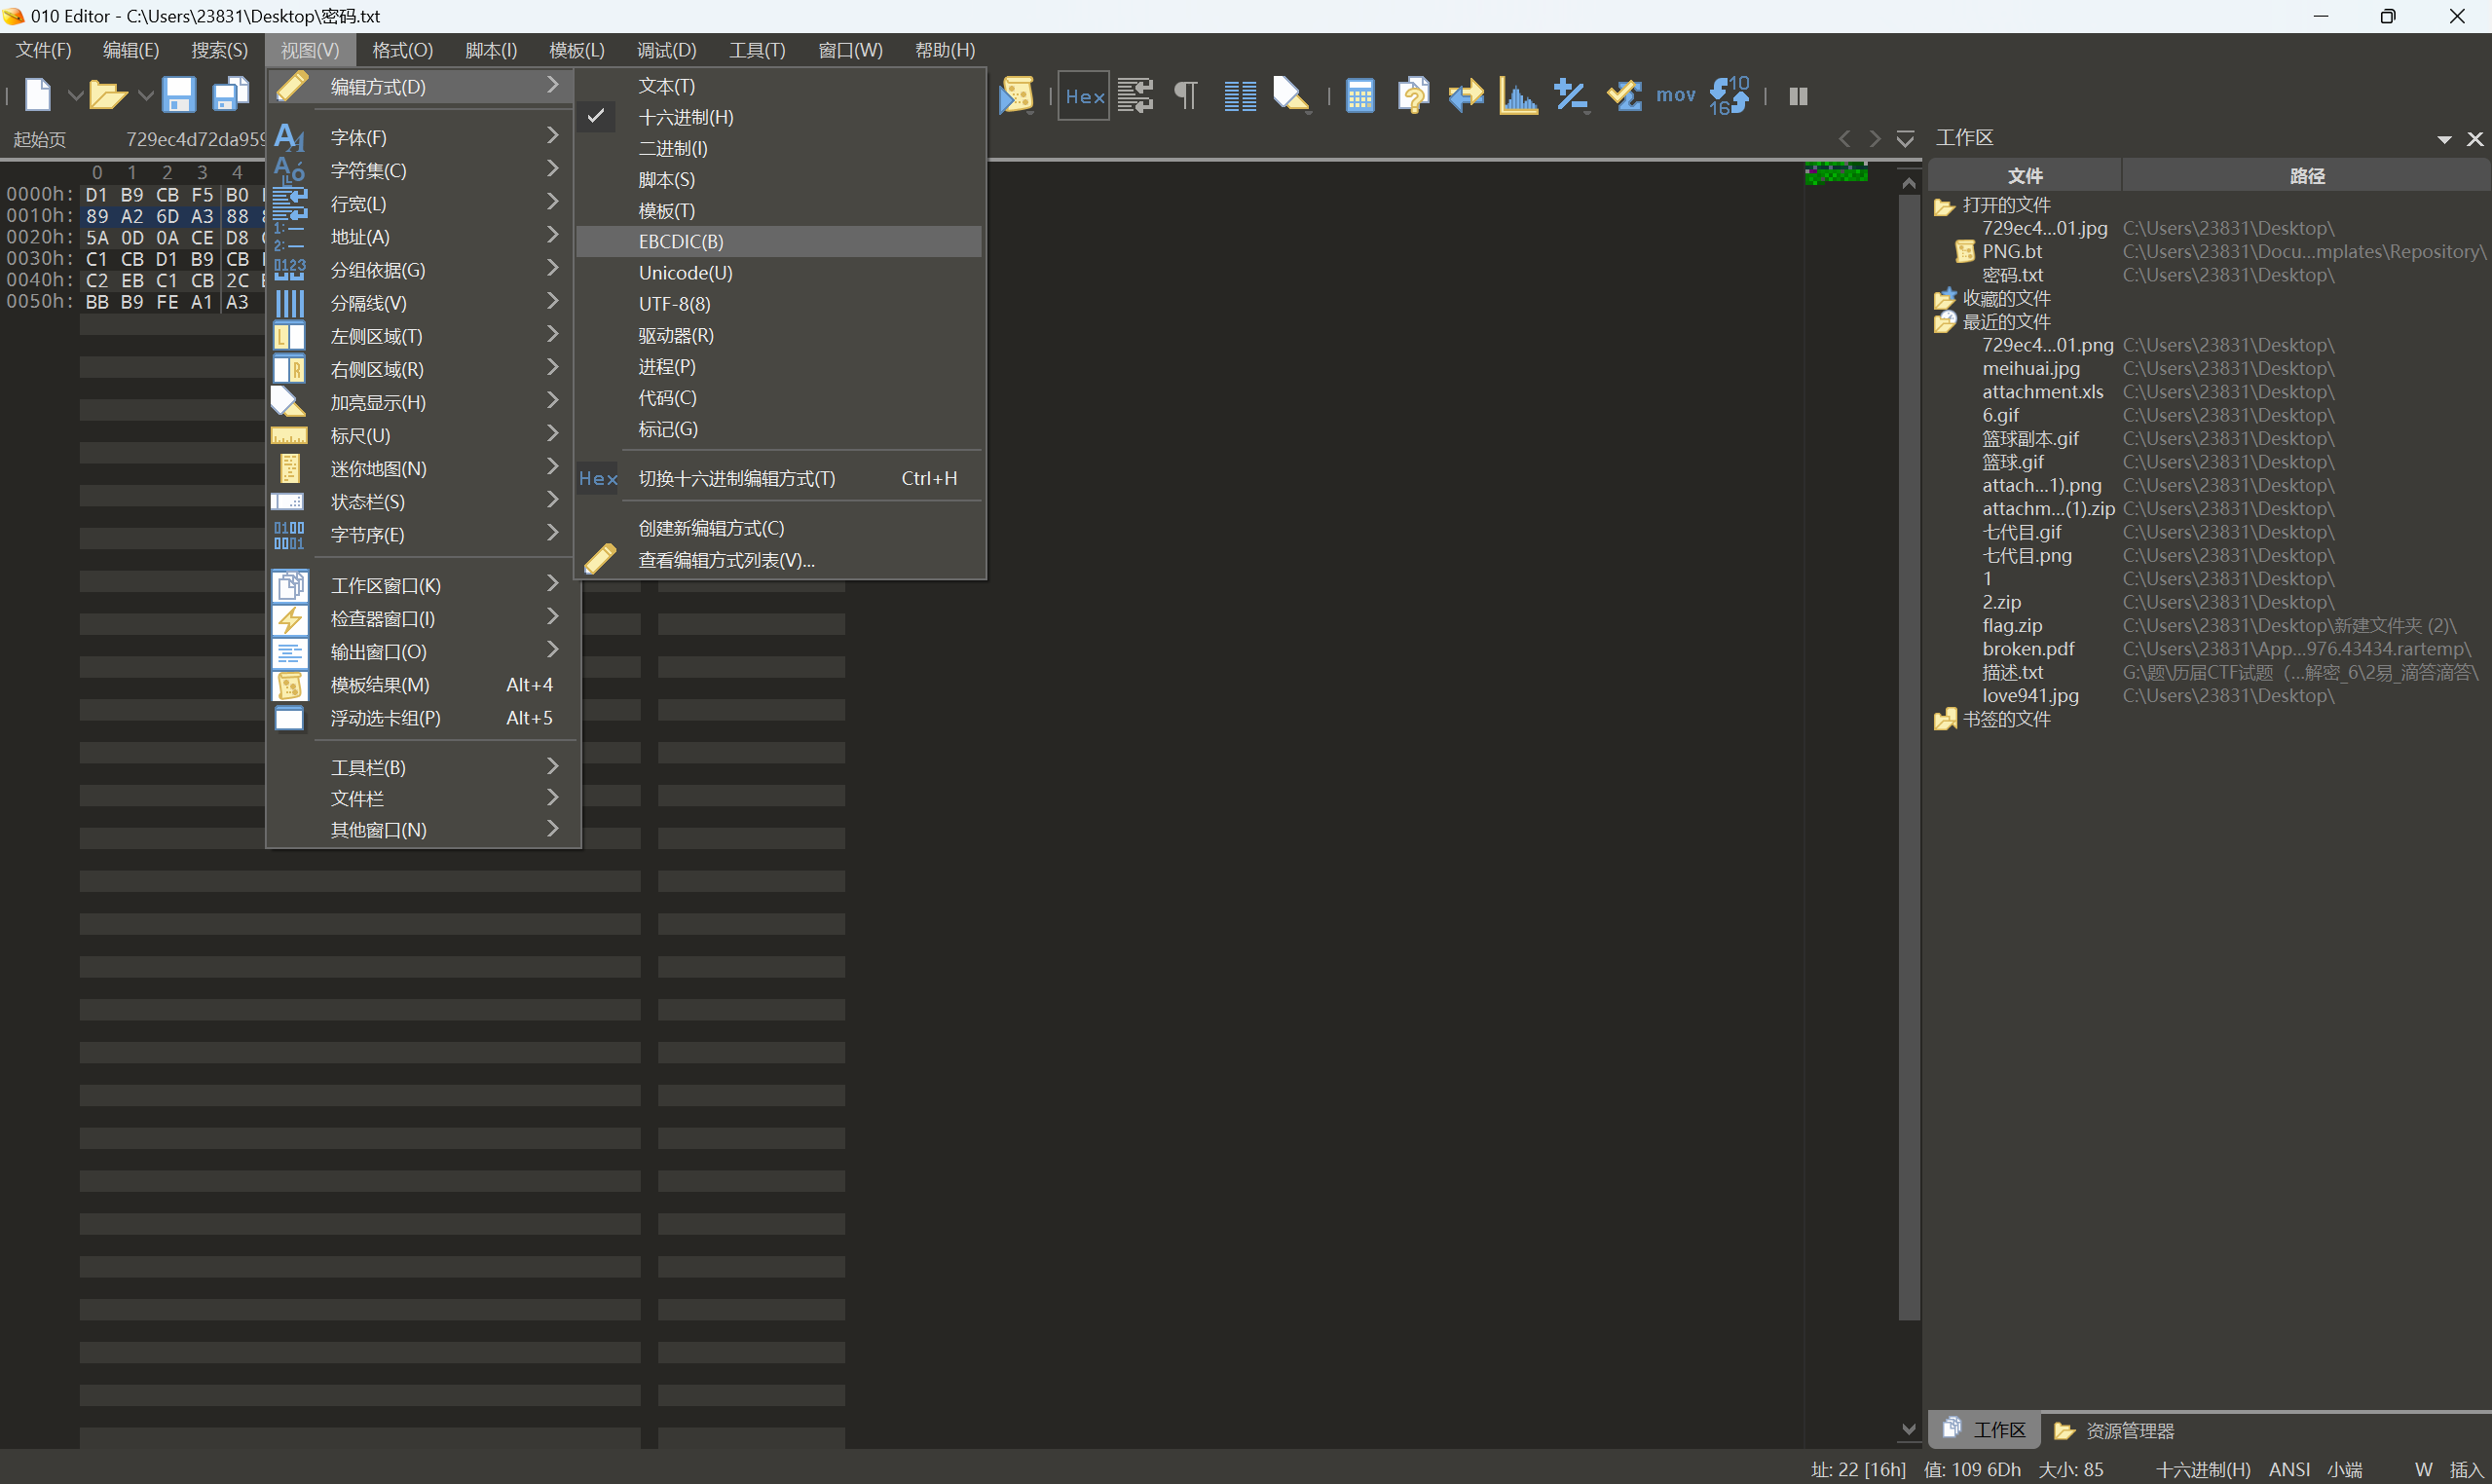Click the editor vertical scrollbar thumb
Image resolution: width=2492 pixels, height=1484 pixels.
1908,758
